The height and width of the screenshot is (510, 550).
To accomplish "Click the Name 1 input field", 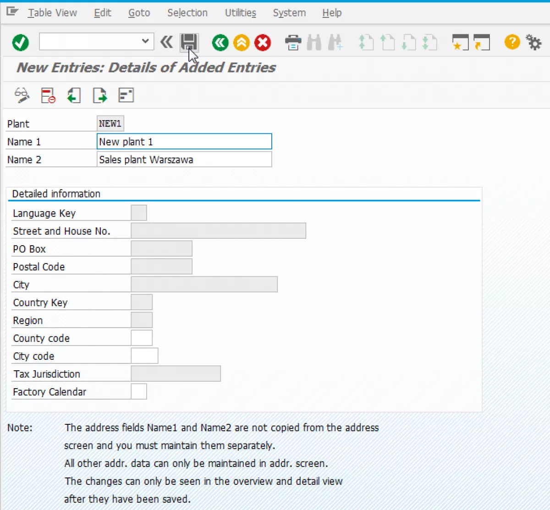I will pos(184,142).
